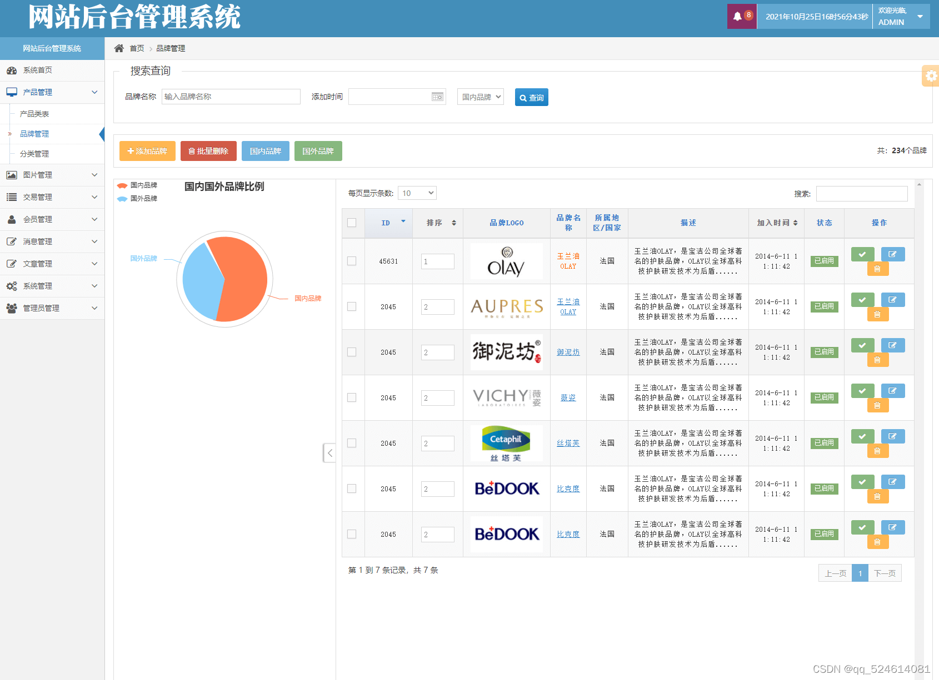Toggle 国外品牌 legend in pie chart
939x680 pixels.
tap(137, 199)
